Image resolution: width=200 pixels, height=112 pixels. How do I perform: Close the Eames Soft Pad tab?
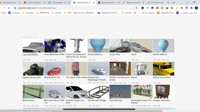tap(44, 2)
